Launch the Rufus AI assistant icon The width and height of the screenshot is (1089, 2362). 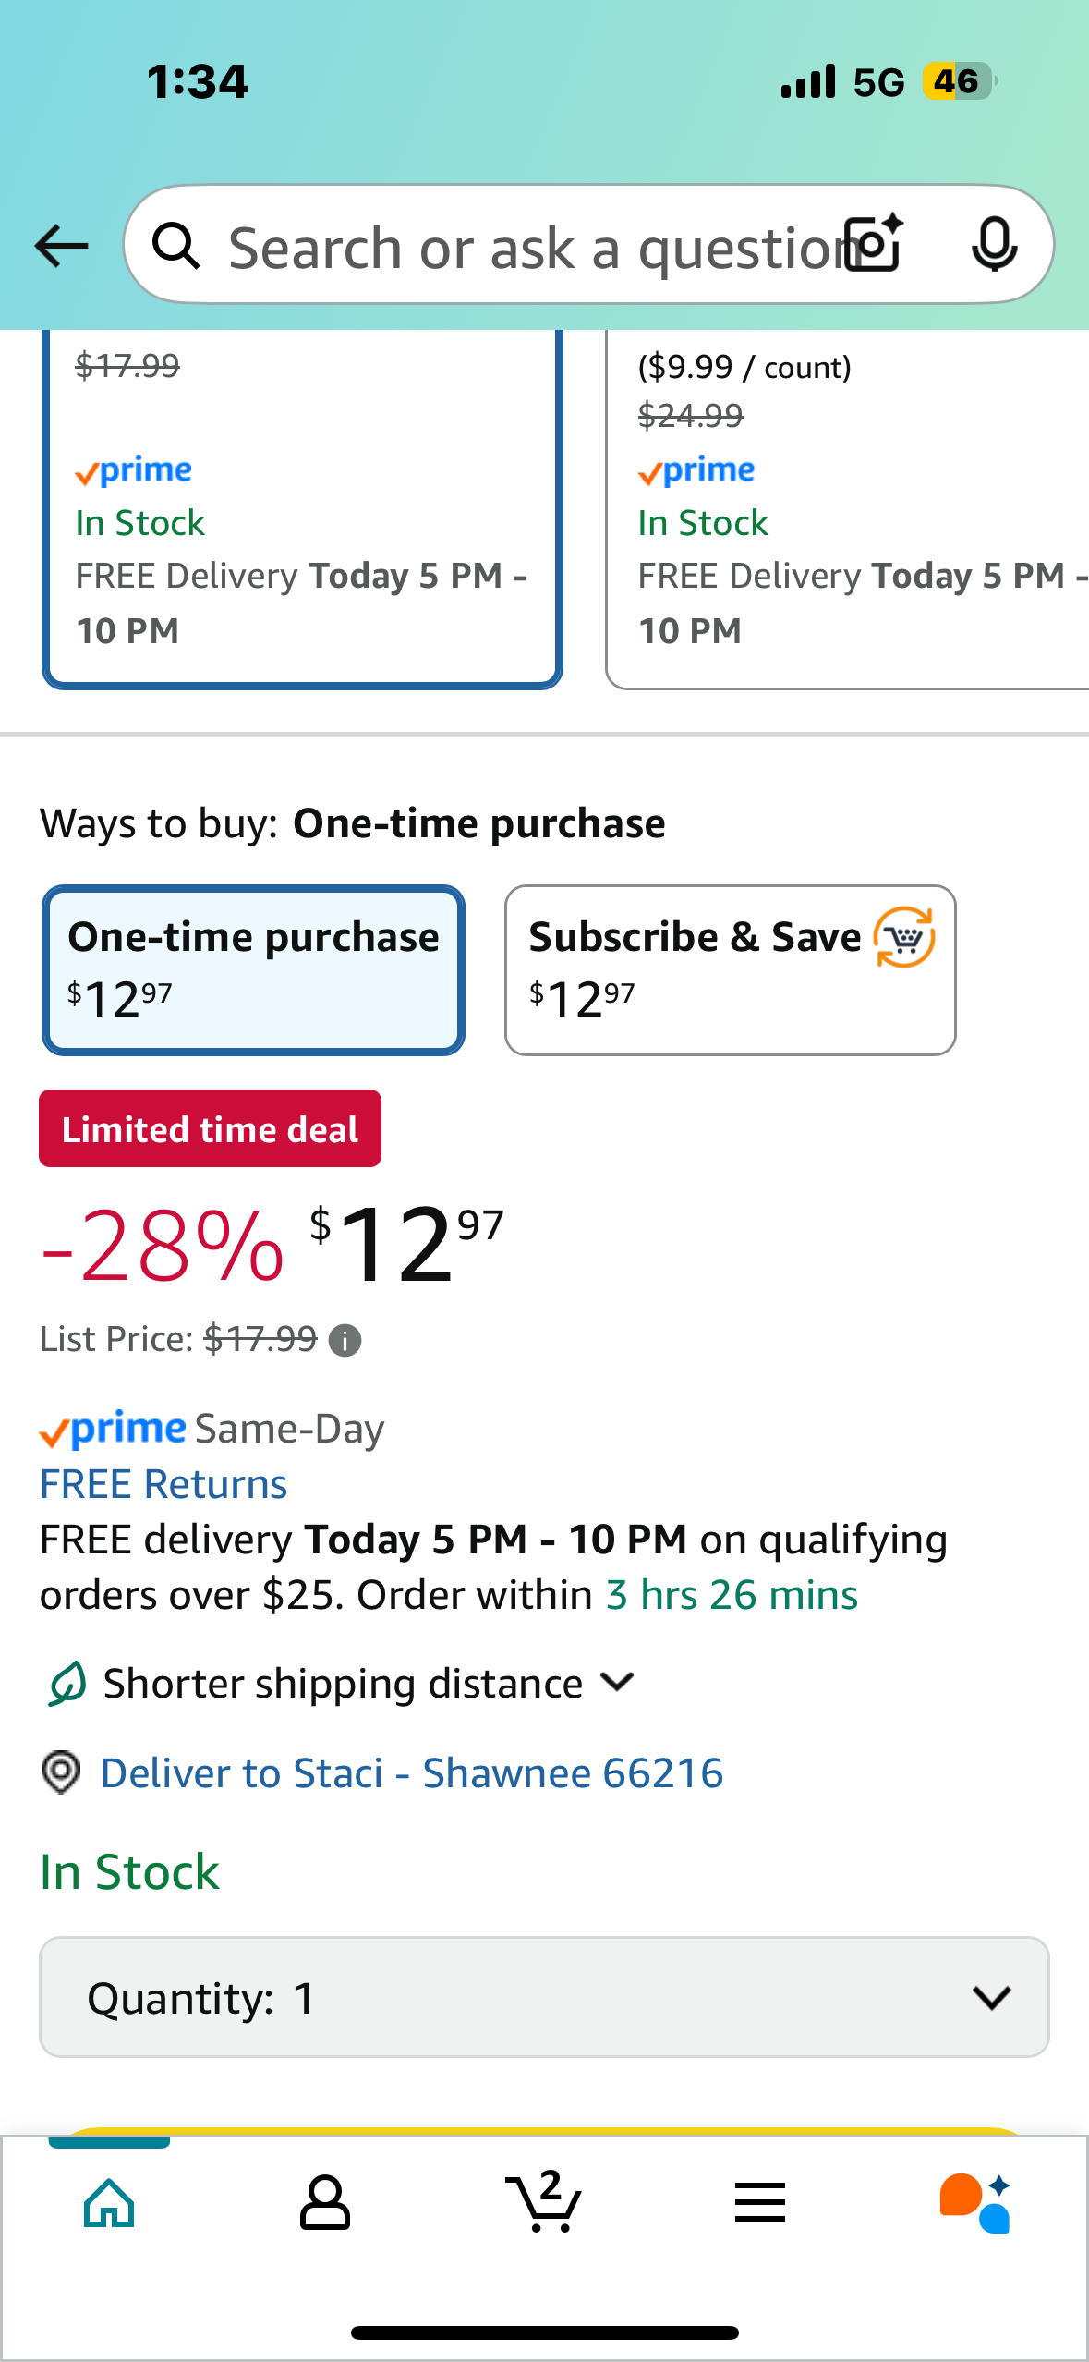point(975,2203)
